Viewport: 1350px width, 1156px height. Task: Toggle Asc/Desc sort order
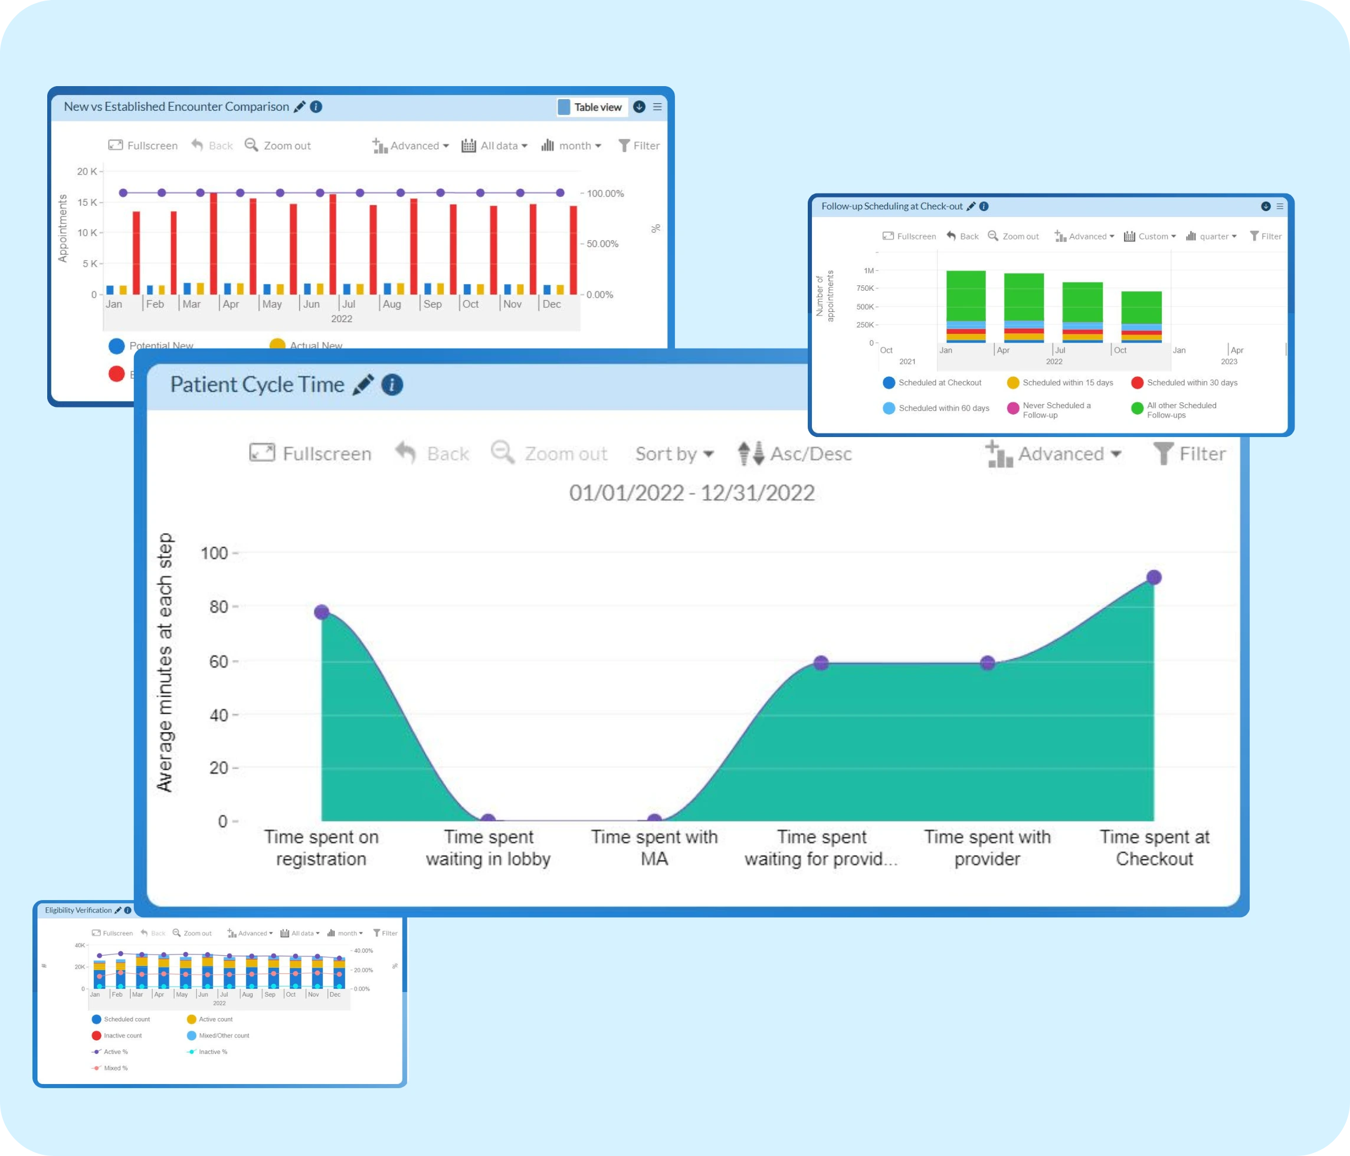click(794, 454)
